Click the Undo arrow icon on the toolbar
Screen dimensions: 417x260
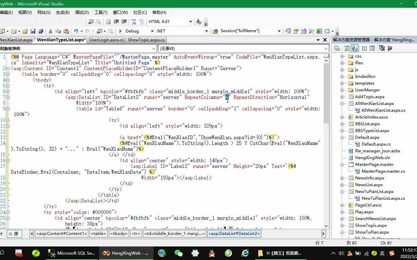coord(75,31)
